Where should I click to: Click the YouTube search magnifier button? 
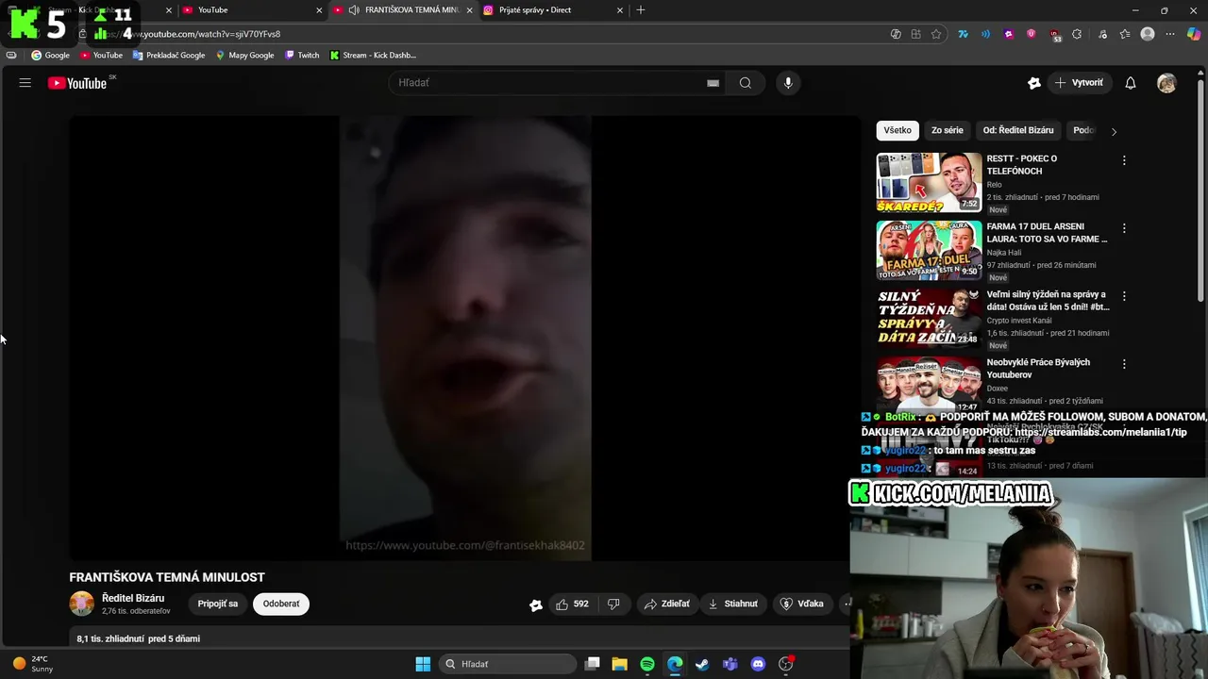click(746, 83)
